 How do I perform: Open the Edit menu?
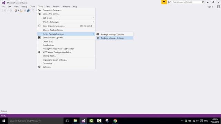coord(9,7)
